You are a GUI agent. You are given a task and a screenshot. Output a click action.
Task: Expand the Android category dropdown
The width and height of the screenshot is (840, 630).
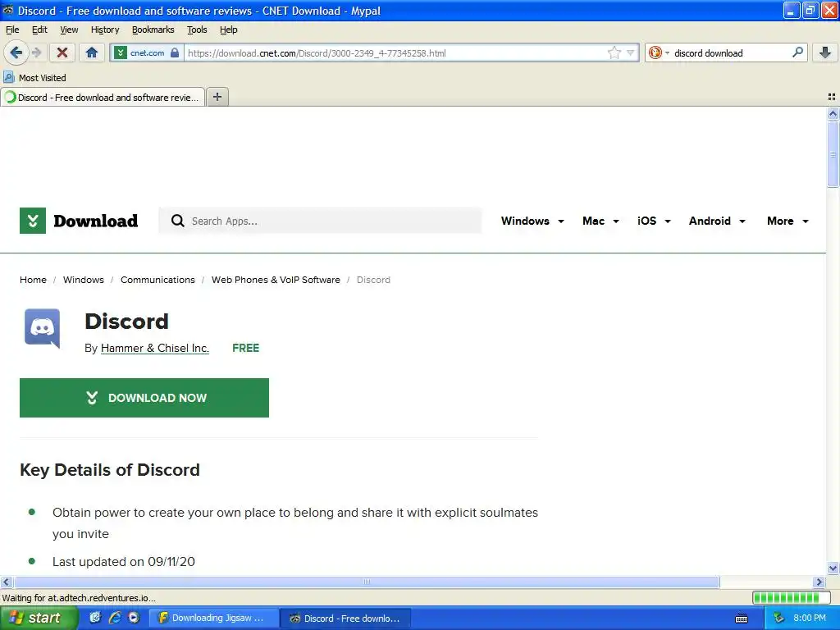click(717, 221)
